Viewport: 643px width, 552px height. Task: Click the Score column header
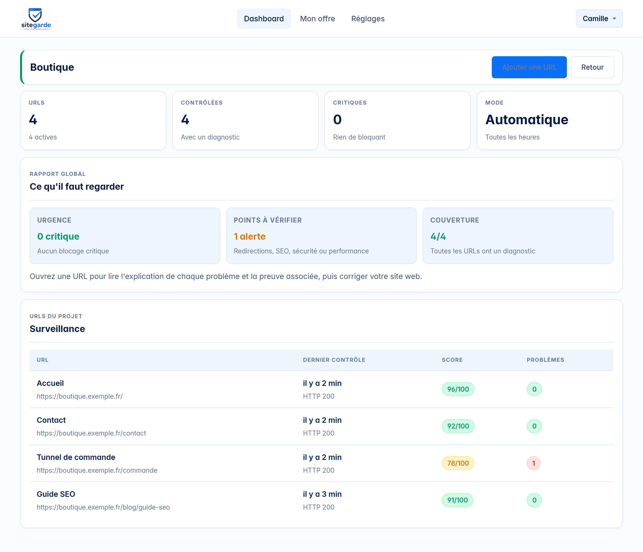click(452, 360)
